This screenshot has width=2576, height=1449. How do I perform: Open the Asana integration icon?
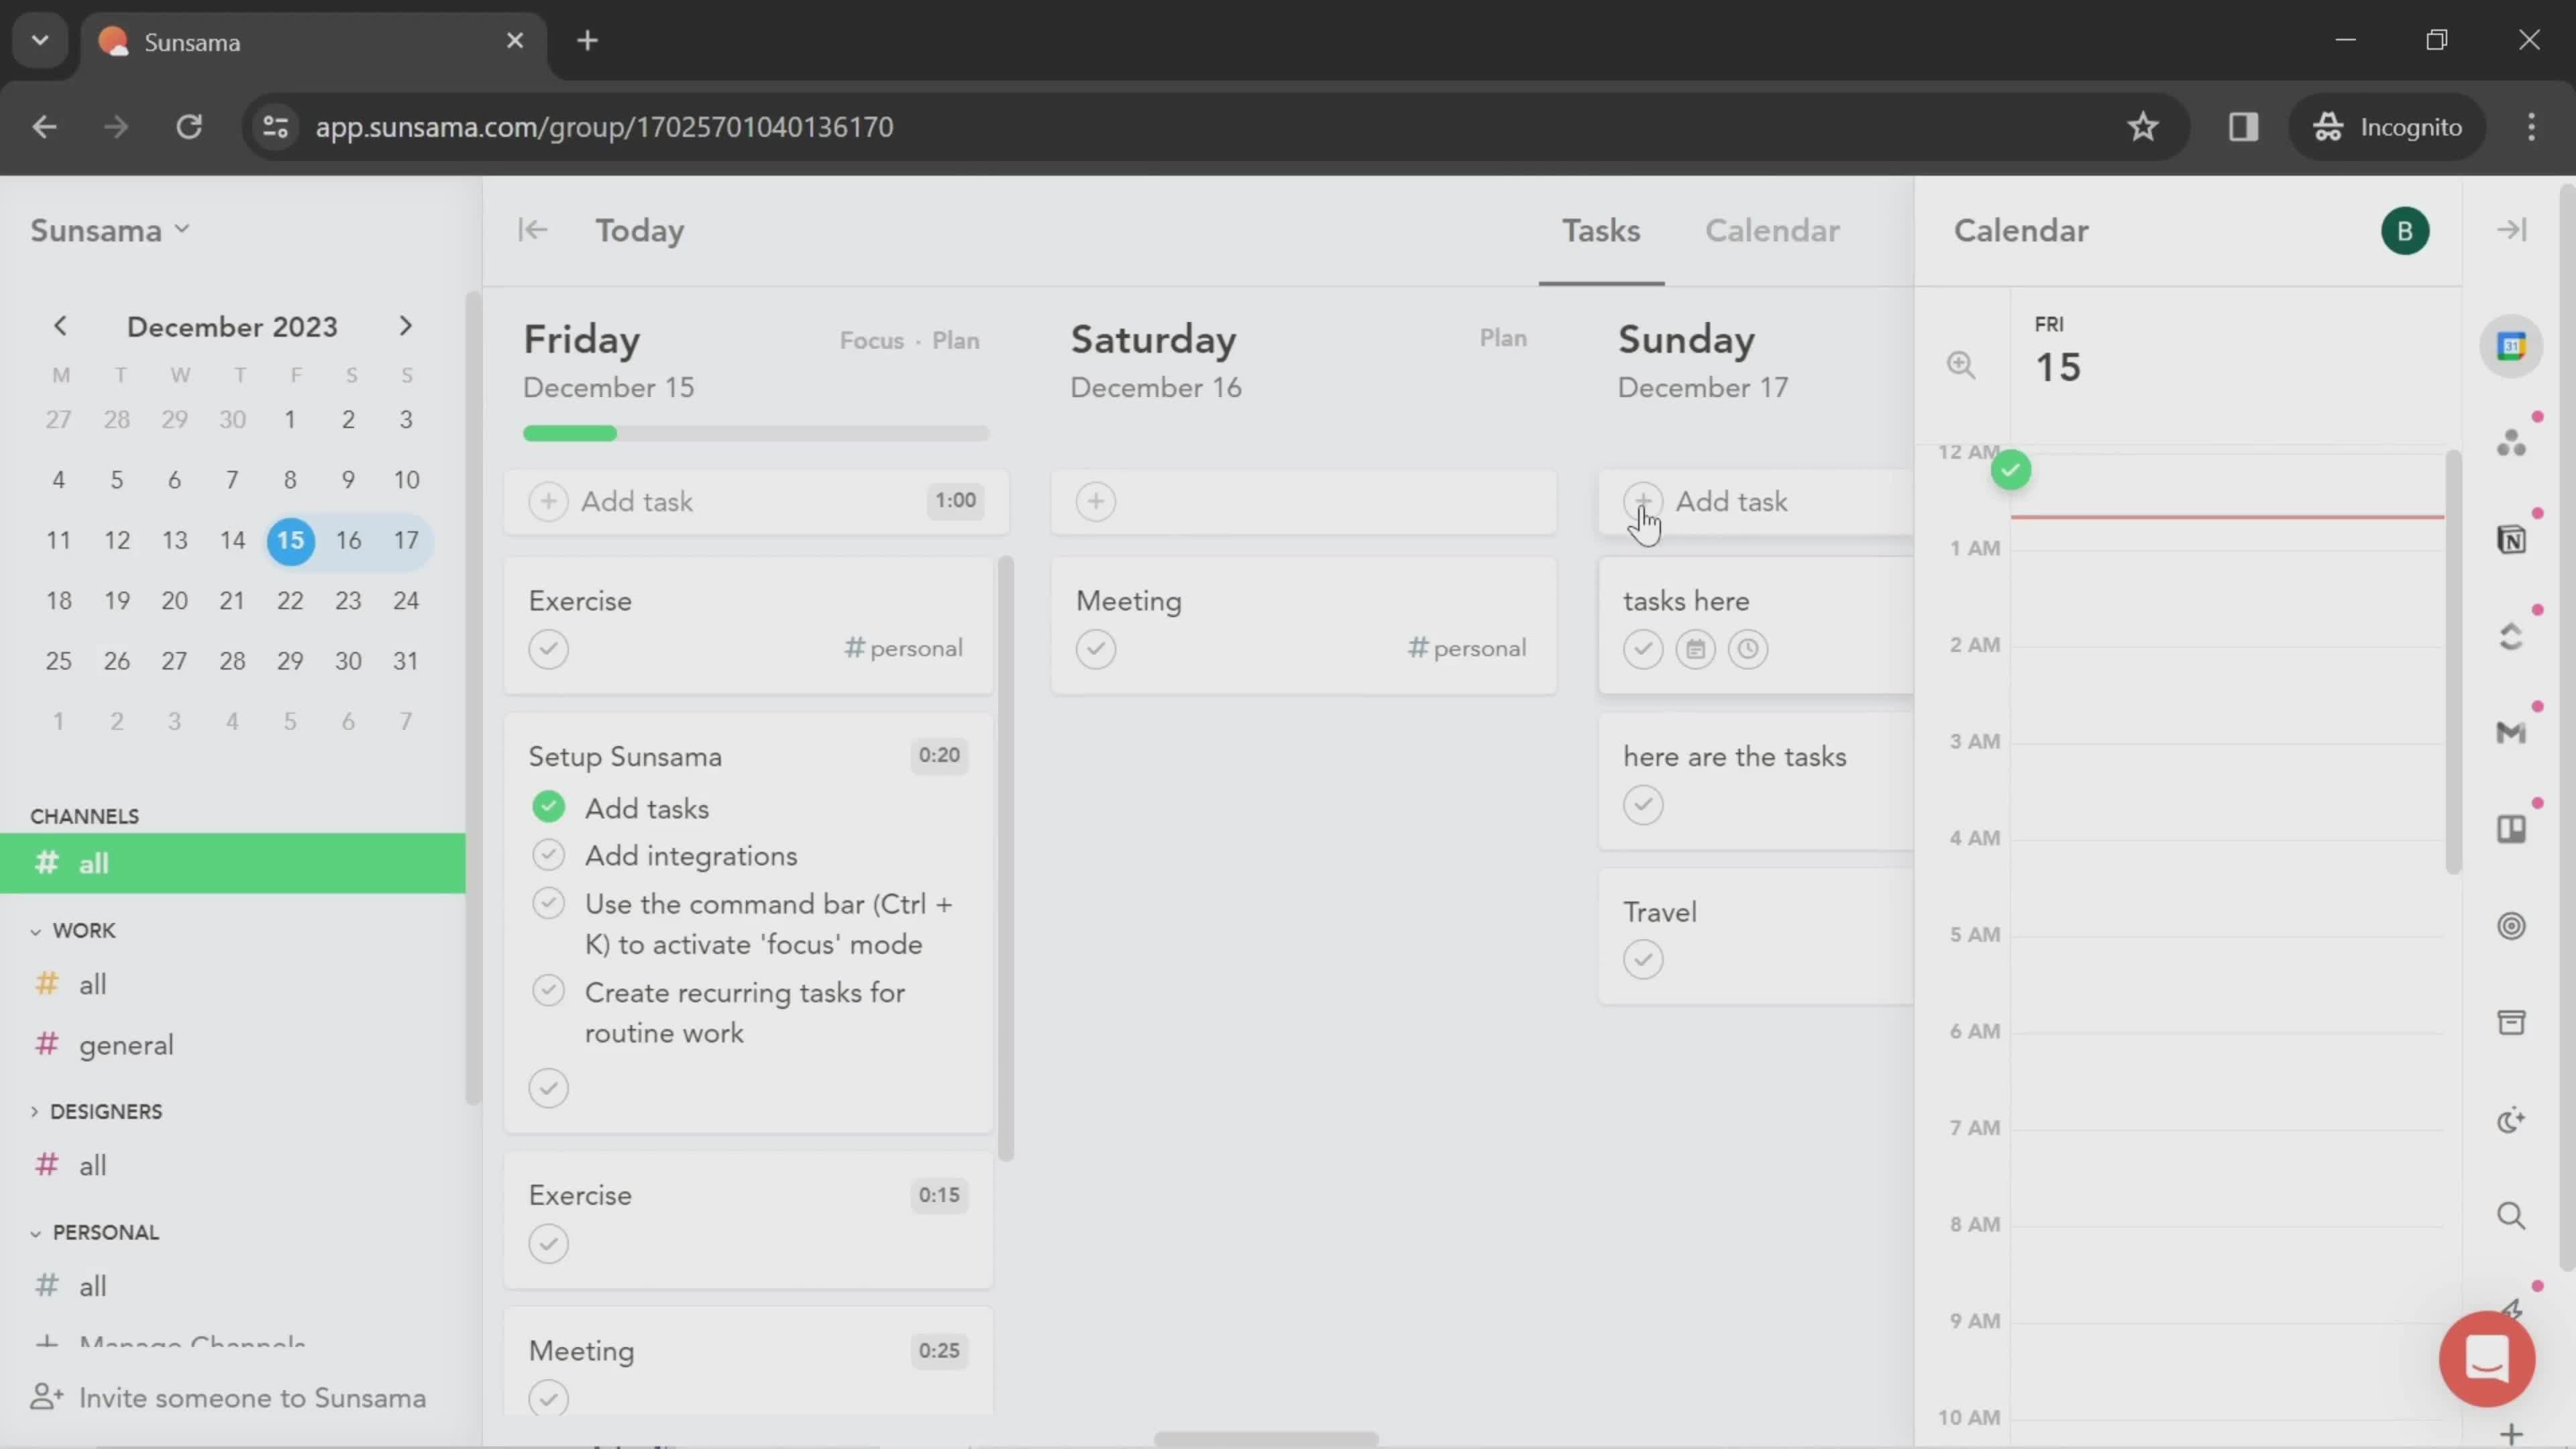tap(2511, 442)
